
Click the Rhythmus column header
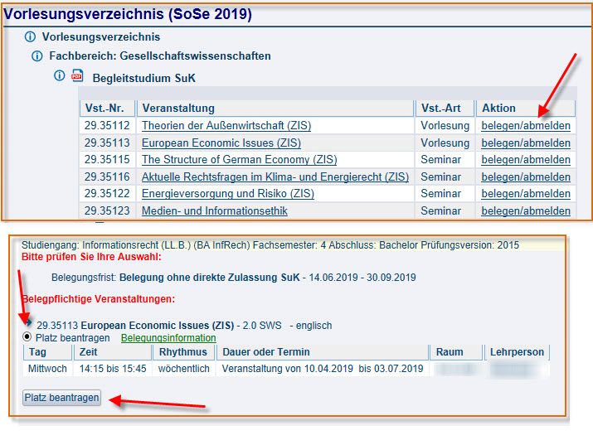point(183,352)
